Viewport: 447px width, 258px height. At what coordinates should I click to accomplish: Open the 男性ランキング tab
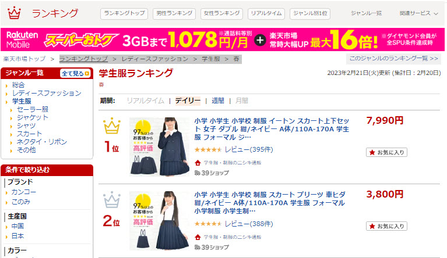pos(174,13)
